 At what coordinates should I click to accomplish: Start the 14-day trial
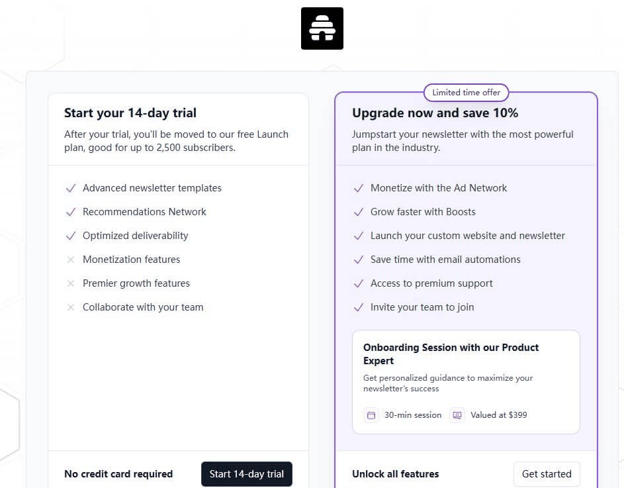[247, 474]
